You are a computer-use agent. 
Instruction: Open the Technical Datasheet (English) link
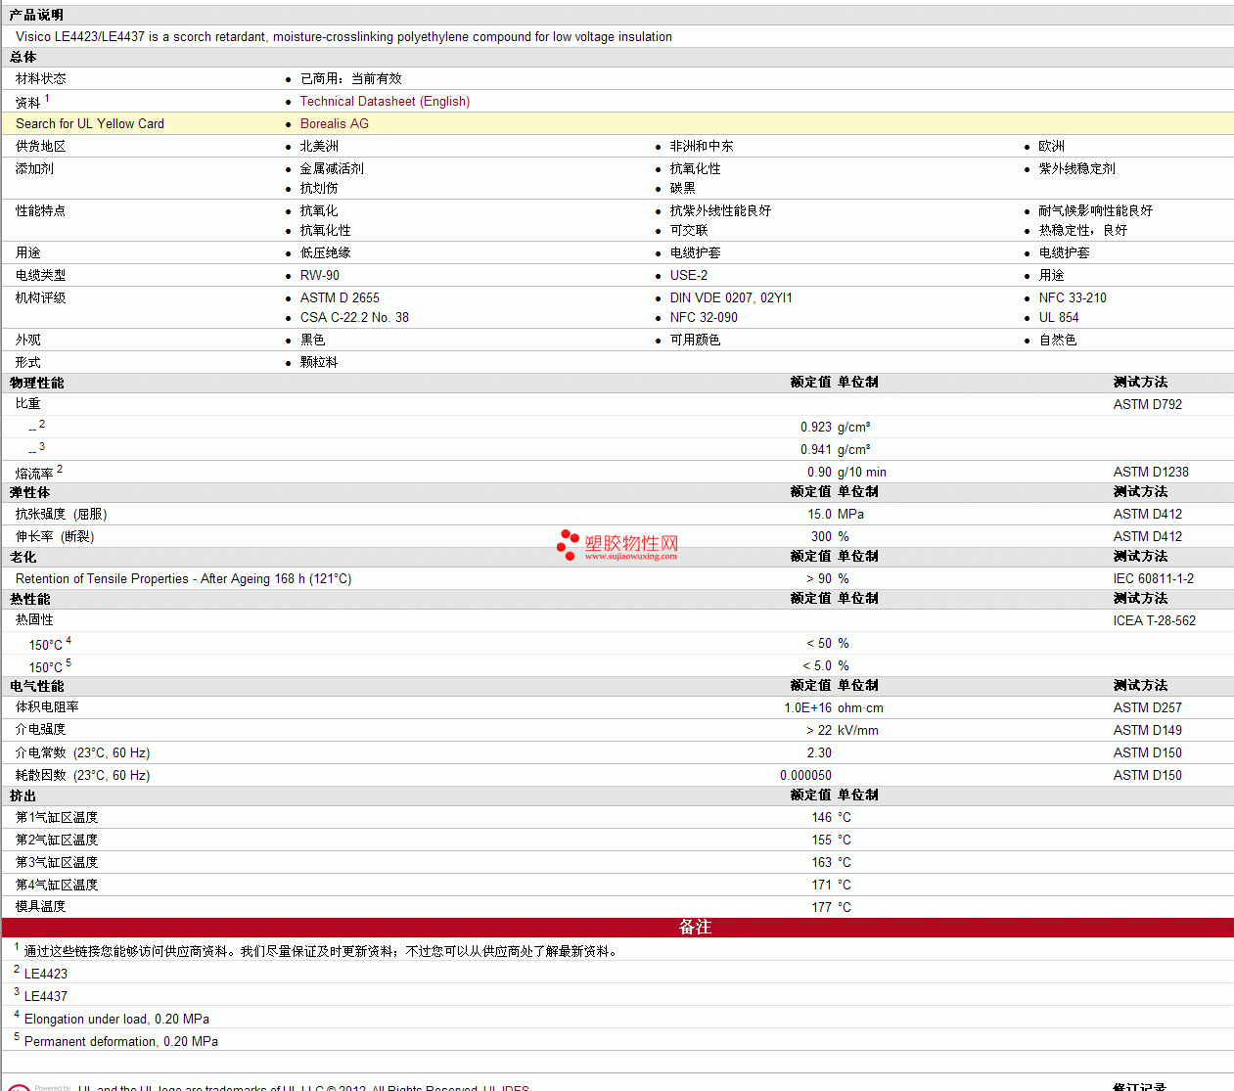385,102
